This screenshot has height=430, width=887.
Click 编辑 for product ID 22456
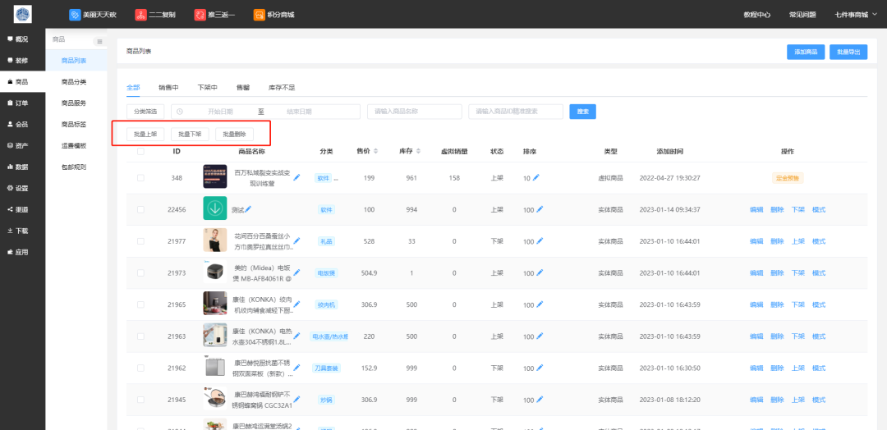[756, 209]
